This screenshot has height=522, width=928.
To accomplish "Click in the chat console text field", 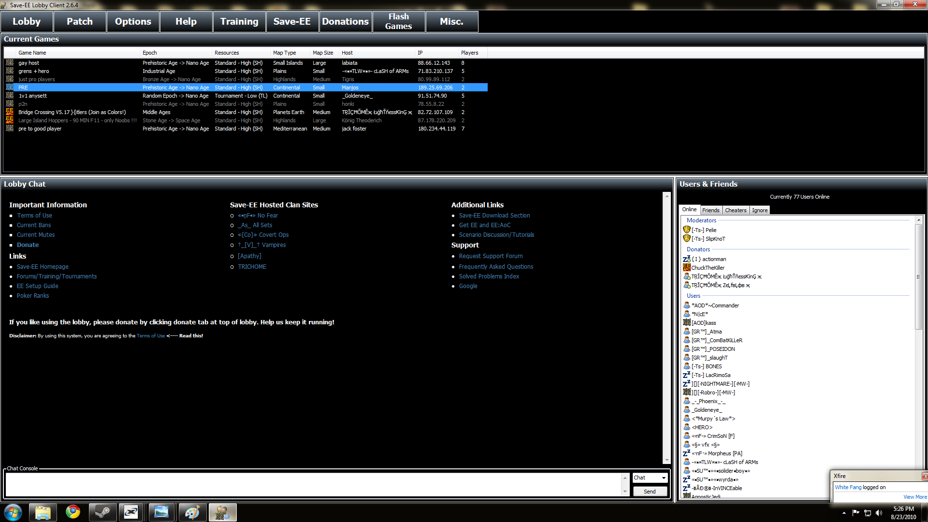I will (313, 484).
